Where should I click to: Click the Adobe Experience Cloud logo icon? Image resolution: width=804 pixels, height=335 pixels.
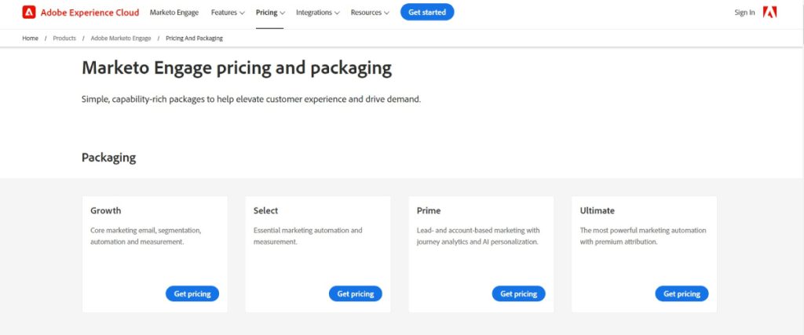point(29,13)
